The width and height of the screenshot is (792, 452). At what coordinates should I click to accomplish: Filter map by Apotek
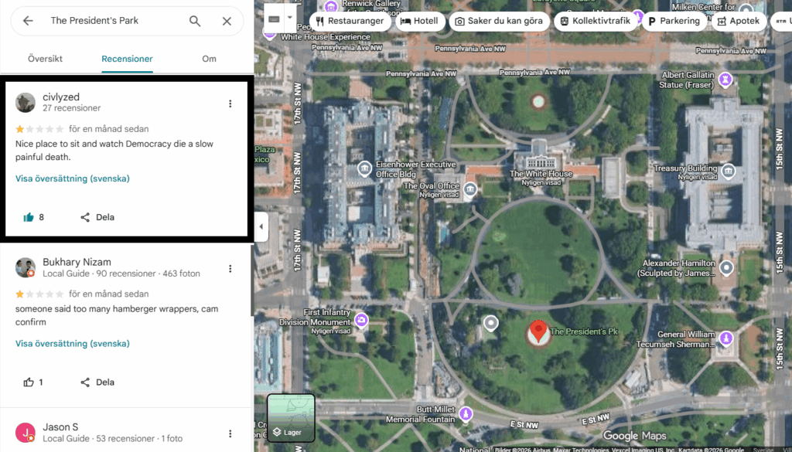[x=739, y=21]
